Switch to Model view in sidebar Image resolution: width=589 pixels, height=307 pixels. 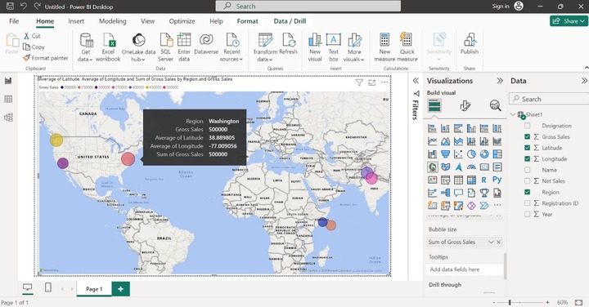pyautogui.click(x=8, y=118)
